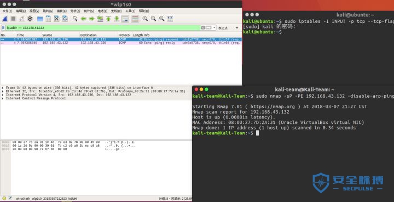Open capture options gear icon
The height and width of the screenshot is (202, 394).
tap(30, 19)
